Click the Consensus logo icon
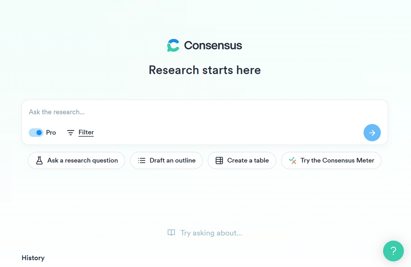The height and width of the screenshot is (267, 411). [173, 45]
